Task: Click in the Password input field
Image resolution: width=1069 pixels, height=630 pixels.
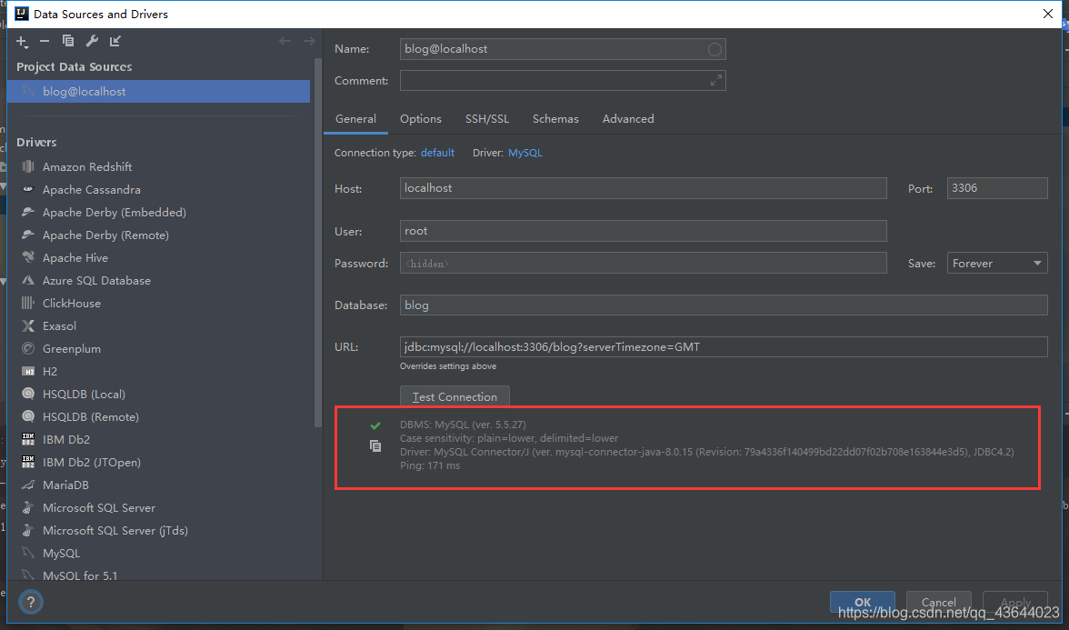Action: (643, 264)
